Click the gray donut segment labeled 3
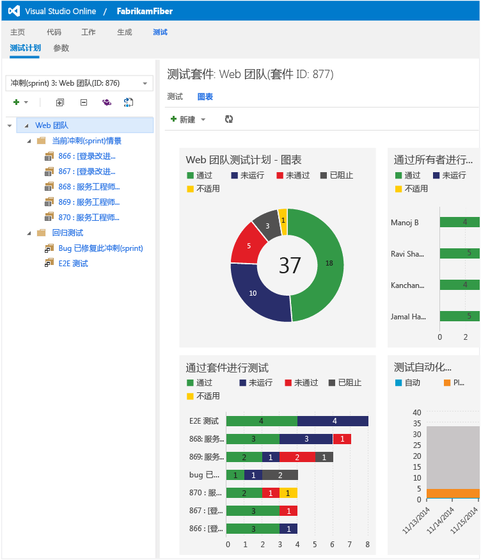The height and width of the screenshot is (560, 481). [x=267, y=226]
